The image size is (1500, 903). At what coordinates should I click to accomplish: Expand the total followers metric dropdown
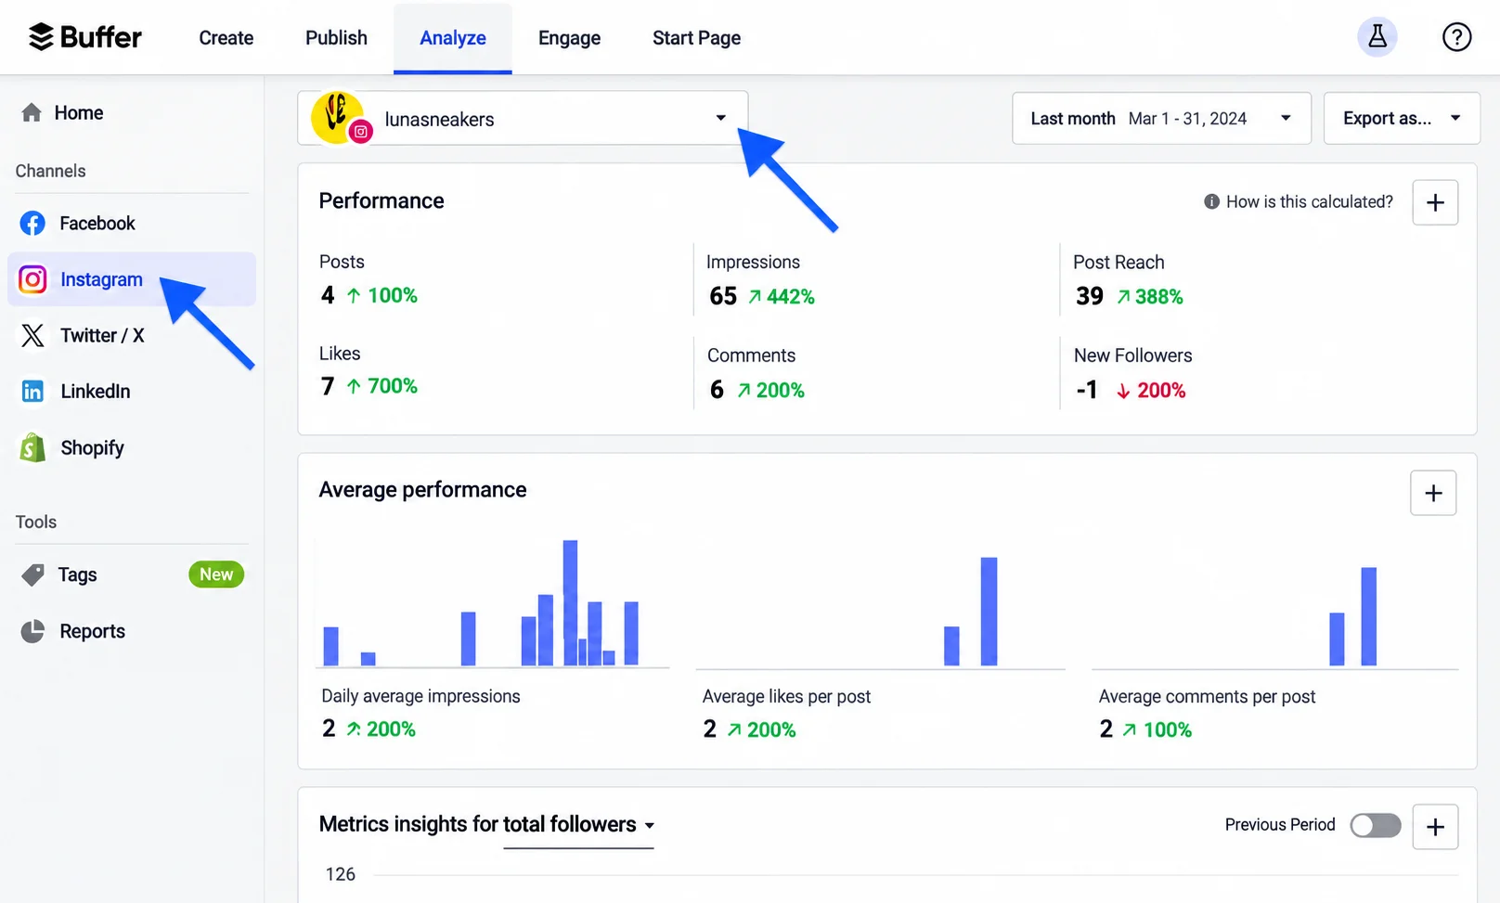[579, 824]
